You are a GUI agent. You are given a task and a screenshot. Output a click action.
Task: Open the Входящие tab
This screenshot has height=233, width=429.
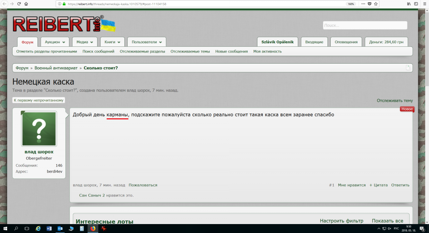[x=314, y=42]
